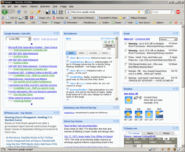Click the smiley face status bar icon
185x152 pixels.
[169, 149]
